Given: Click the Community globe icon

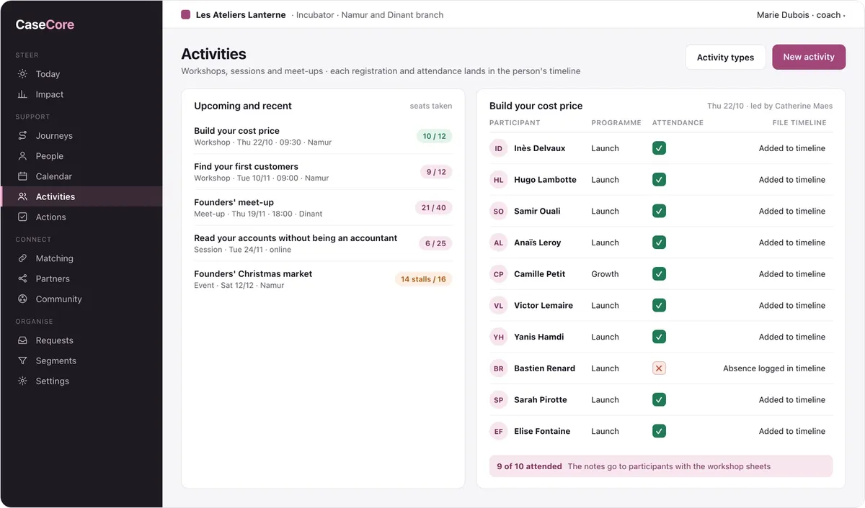Looking at the screenshot, I should [22, 299].
